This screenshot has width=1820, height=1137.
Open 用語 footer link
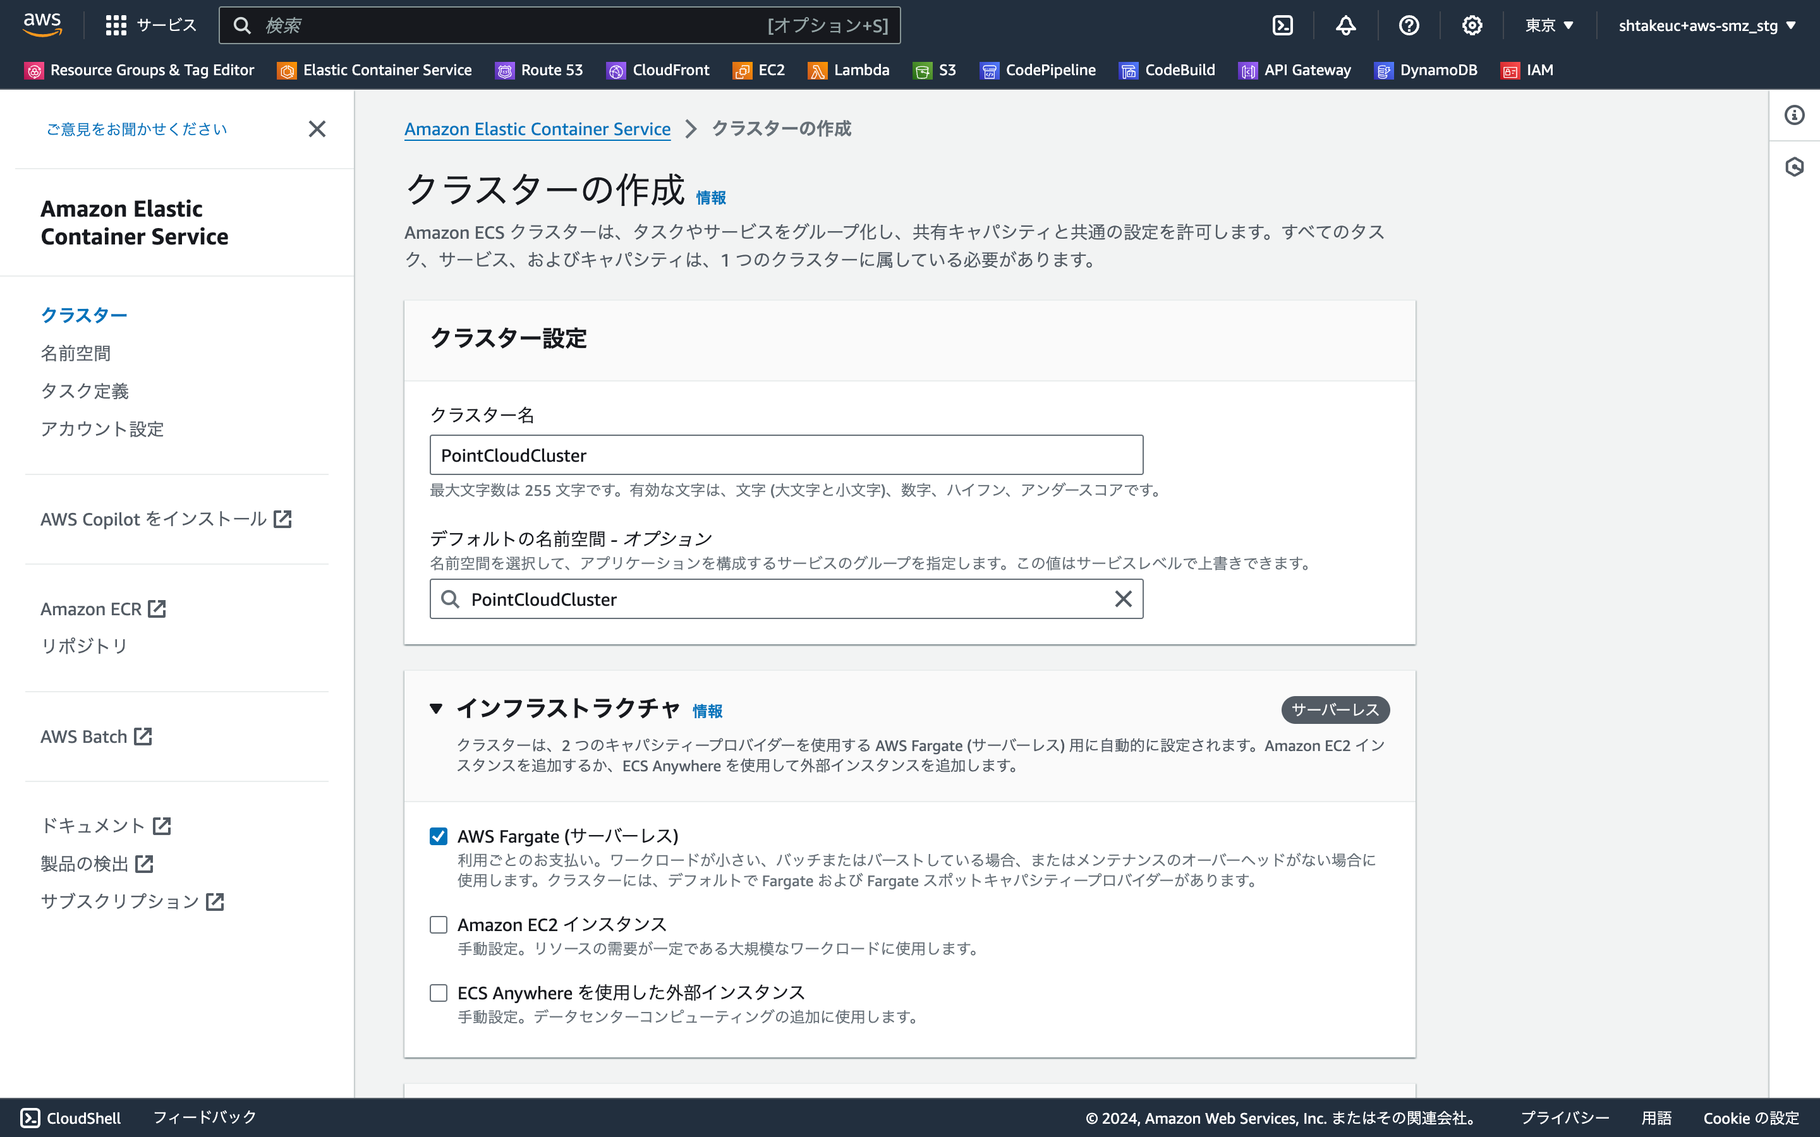coord(1656,1117)
